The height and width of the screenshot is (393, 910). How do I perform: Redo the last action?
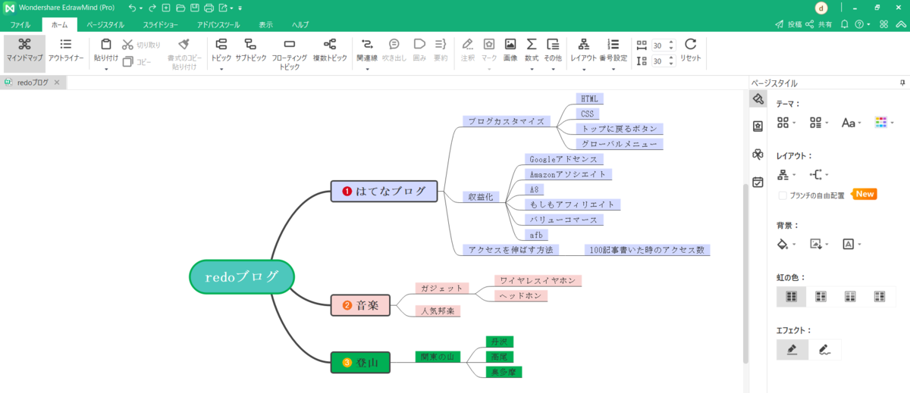pyautogui.click(x=152, y=8)
